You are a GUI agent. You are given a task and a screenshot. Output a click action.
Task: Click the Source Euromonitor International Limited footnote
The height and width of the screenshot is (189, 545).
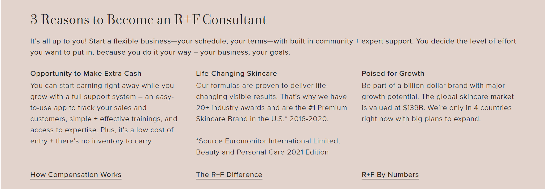click(x=268, y=141)
